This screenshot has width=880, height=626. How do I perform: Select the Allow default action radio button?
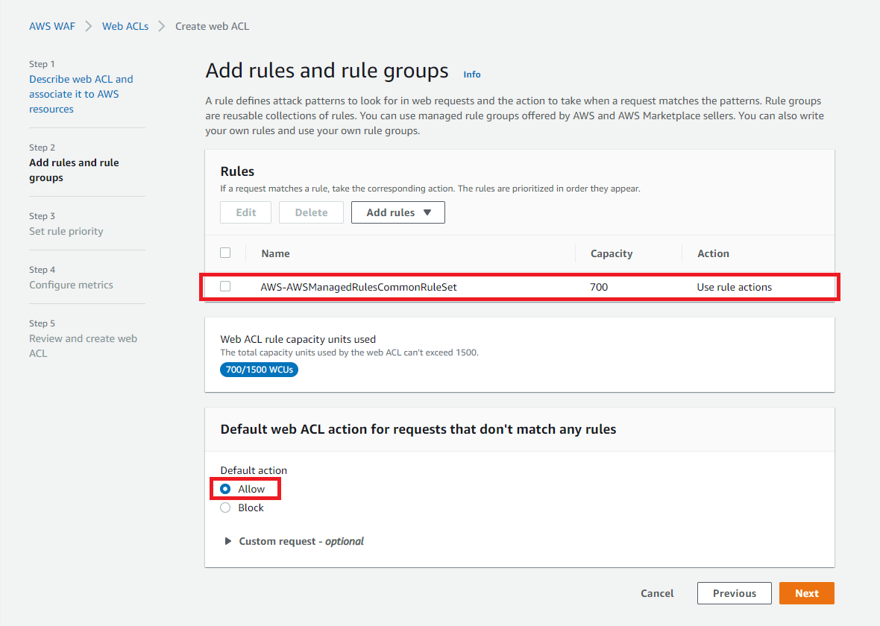(225, 489)
